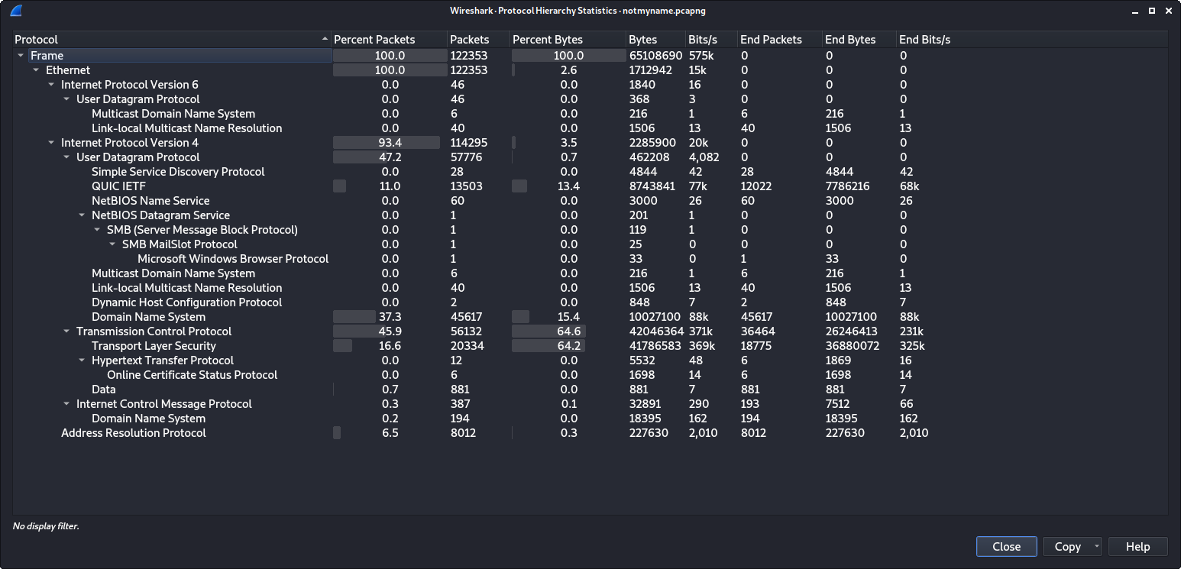
Task: Select the Address Resolution Protocol row
Action: click(590, 433)
